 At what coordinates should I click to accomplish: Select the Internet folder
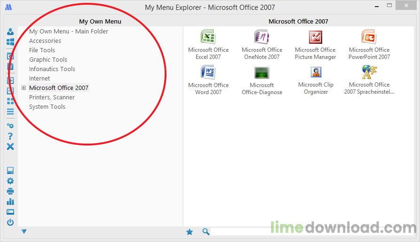(x=40, y=78)
